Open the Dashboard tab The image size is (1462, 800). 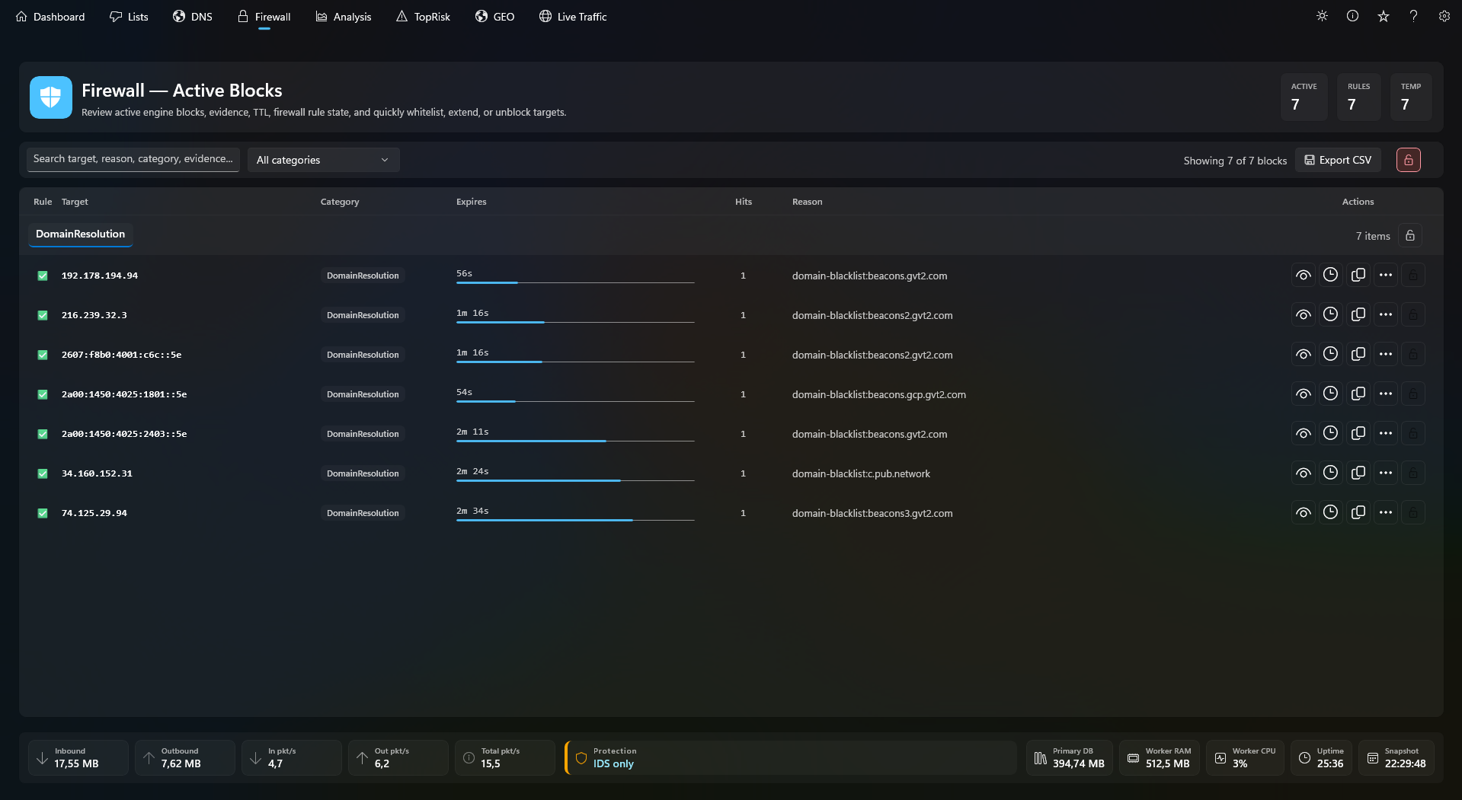tap(50, 17)
